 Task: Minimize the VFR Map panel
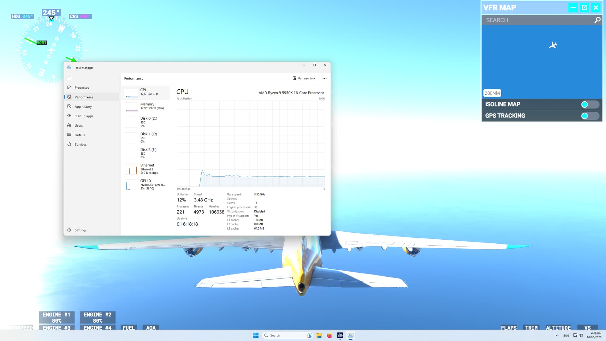(x=573, y=8)
